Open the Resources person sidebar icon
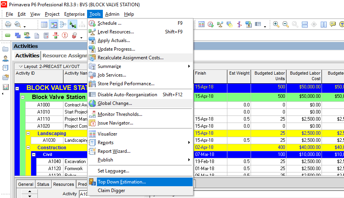The height and width of the screenshot is (198, 344). pyautogui.click(x=6, y=59)
